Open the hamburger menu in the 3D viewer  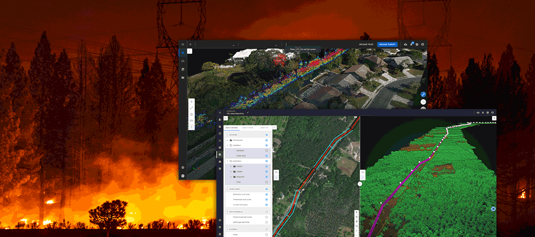click(x=183, y=44)
